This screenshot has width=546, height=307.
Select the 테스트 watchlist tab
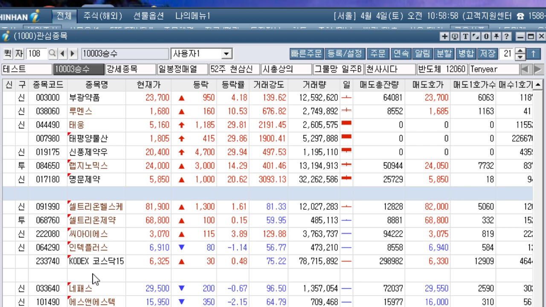point(27,69)
